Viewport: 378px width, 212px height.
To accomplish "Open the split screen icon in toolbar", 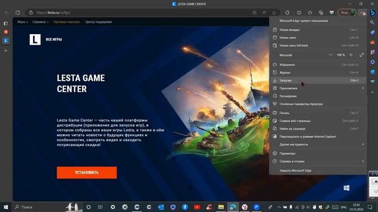I will pos(299,12).
